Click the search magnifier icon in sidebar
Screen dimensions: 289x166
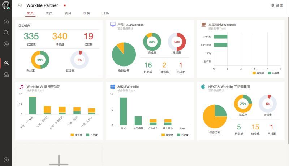[x=6, y=33]
